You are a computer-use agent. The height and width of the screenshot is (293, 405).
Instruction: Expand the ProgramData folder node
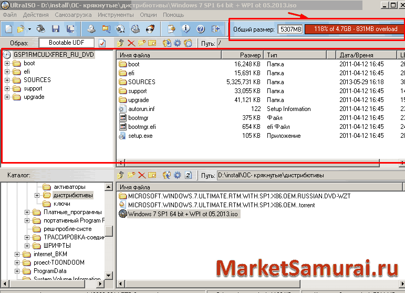pyautogui.click(x=17, y=271)
